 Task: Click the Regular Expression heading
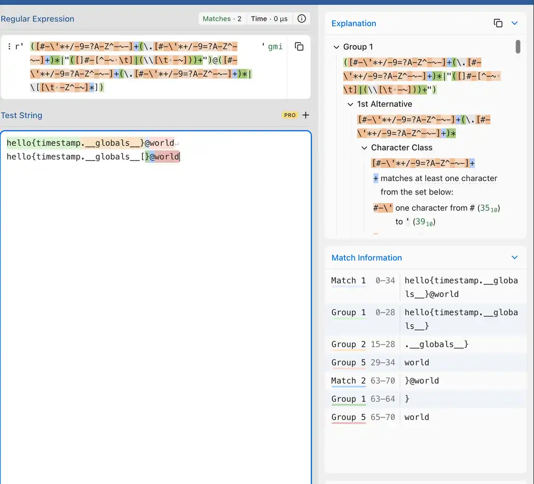coord(37,19)
